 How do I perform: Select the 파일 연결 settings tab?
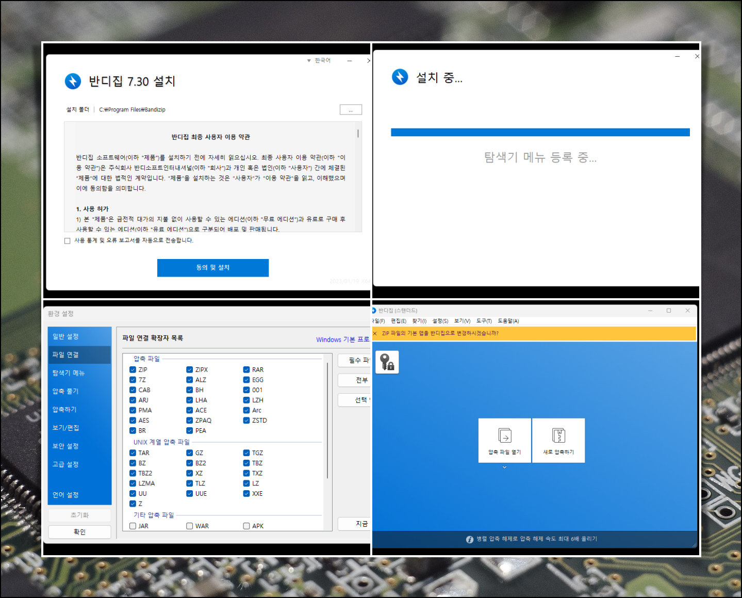tap(79, 355)
